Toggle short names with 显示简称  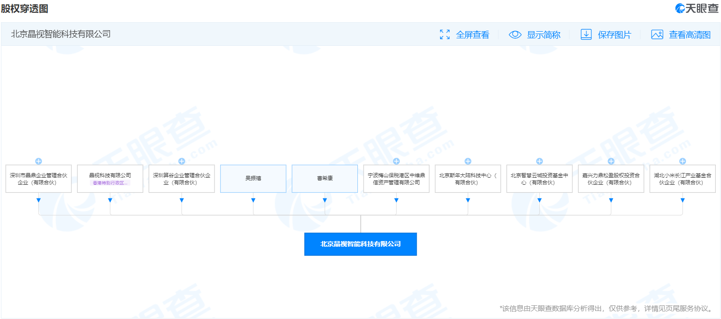534,34
